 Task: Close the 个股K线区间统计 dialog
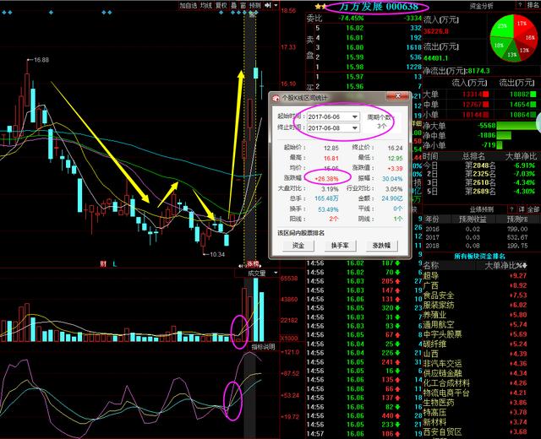[397, 96]
